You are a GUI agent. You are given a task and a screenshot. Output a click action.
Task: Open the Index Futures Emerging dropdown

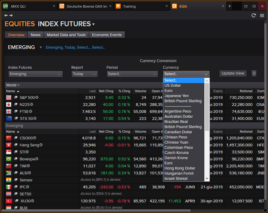[x=36, y=74]
